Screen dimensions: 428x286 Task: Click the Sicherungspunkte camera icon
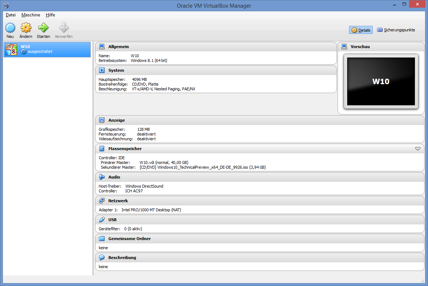coord(380,30)
